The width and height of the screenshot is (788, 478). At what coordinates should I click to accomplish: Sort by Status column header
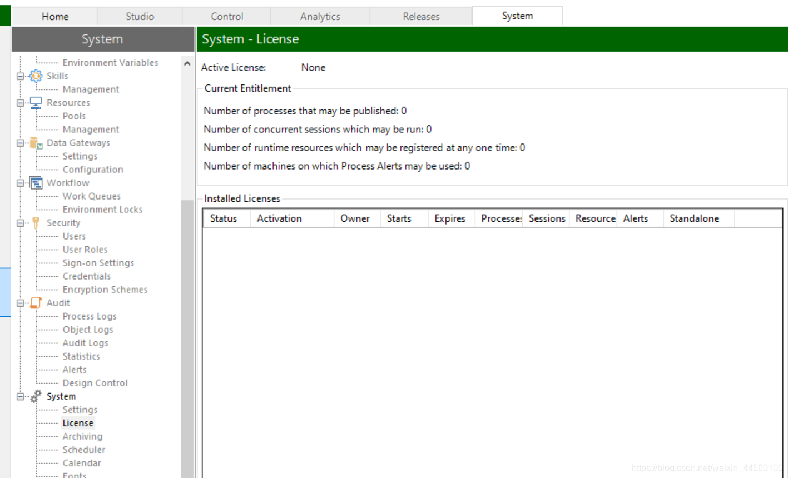click(226, 218)
